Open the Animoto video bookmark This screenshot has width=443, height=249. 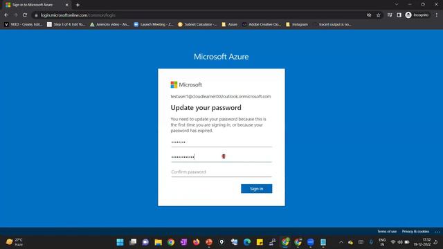109,25
